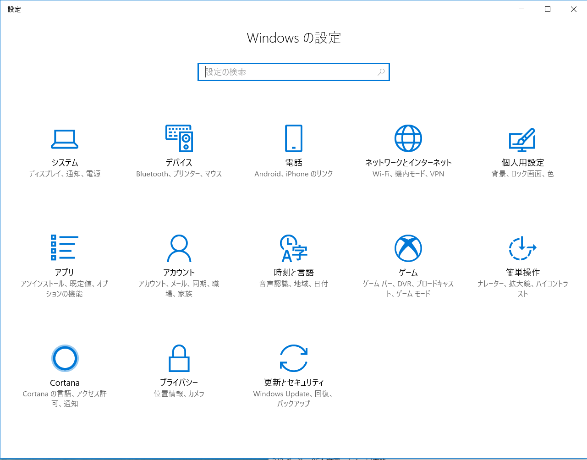Viewport: 587px width, 460px height.
Task: Open アカウント person icon
Action: click(x=179, y=248)
